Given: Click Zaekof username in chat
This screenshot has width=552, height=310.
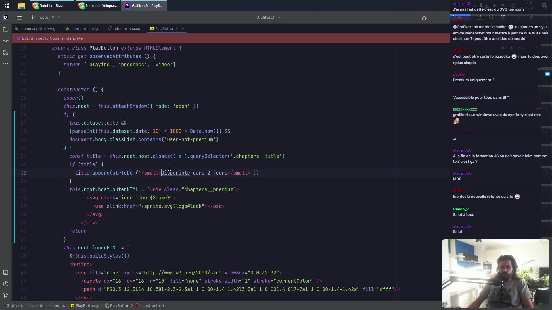Looking at the screenshot, I should click(459, 74).
